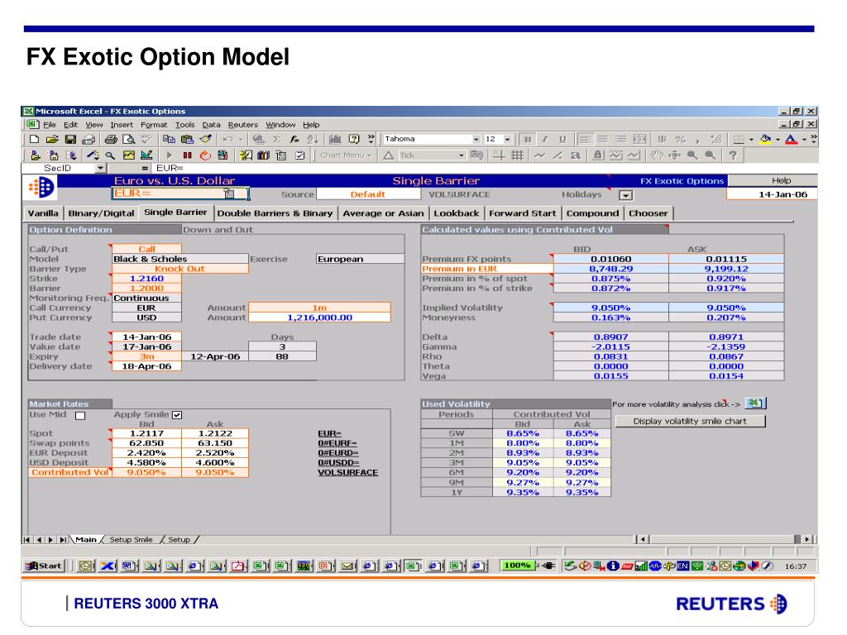Image resolution: width=847 pixels, height=635 pixels.
Task: Click the red pause icon
Action: 188,155
